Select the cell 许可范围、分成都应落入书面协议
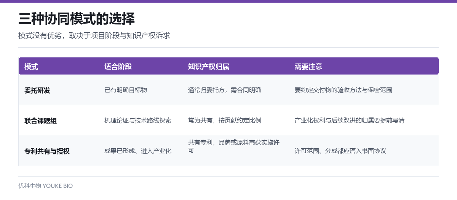Image resolution: width=457 pixels, height=200 pixels. pyautogui.click(x=340, y=151)
